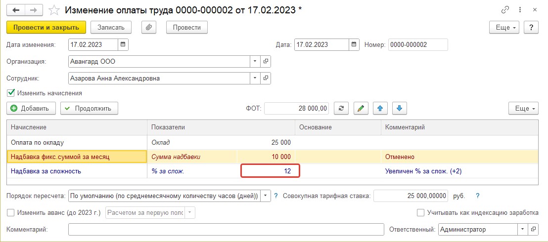Move row down with blue arrow
Viewport: 548px width, 242px height.
point(400,108)
